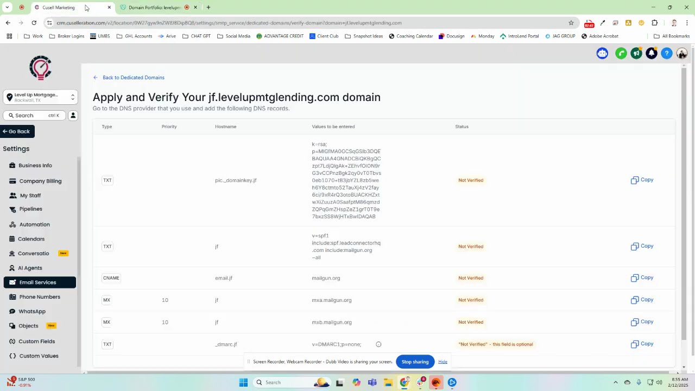Select Email Services in sidebar
This screenshot has width=695, height=391.
coord(40,282)
